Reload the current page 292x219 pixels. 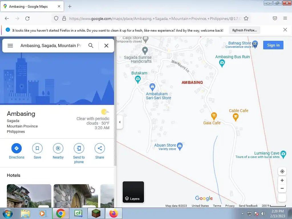pyautogui.click(x=27, y=19)
